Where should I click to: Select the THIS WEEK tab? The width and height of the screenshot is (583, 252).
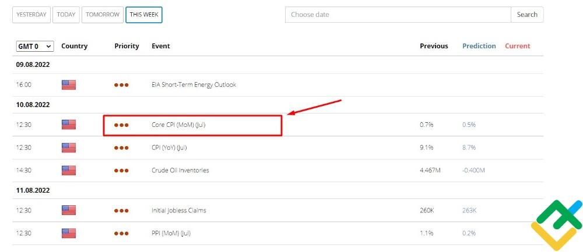[144, 15]
